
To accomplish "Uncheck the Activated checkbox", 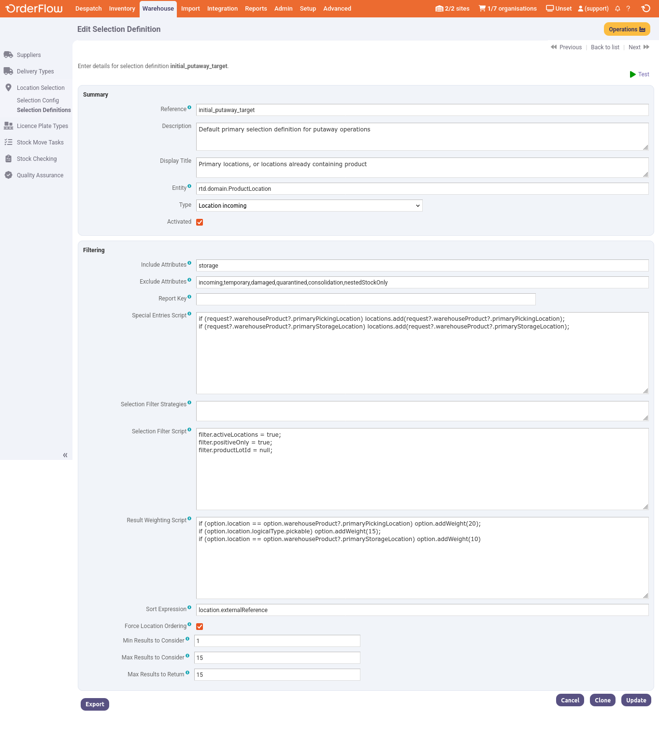I will (200, 222).
